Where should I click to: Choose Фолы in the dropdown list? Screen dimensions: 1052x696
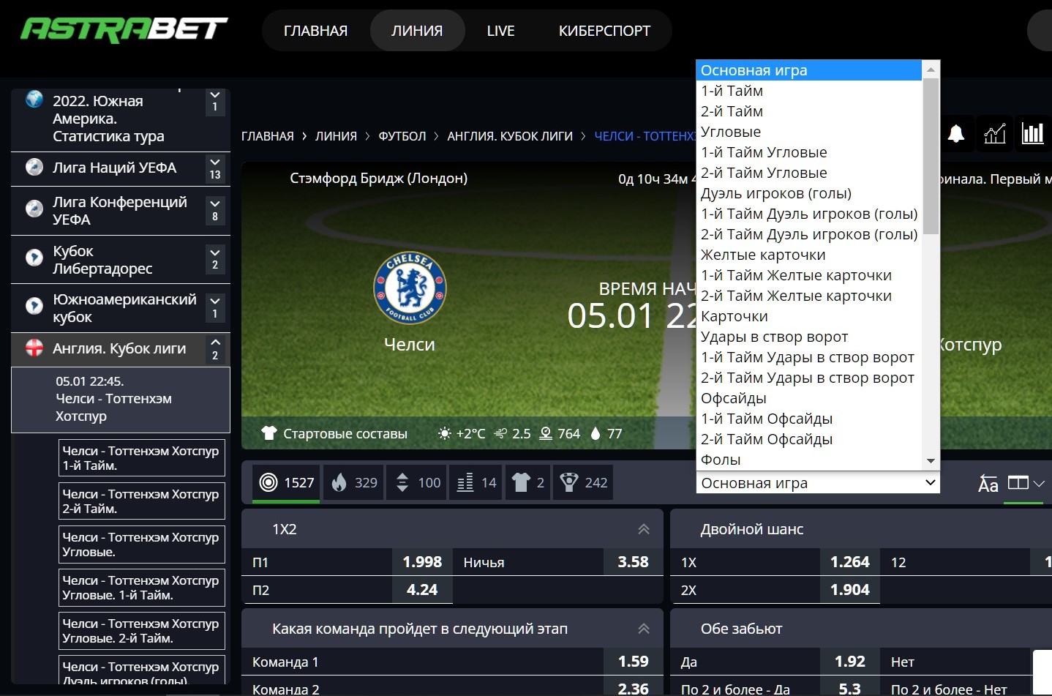click(x=808, y=460)
